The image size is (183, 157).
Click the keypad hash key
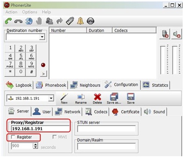[31, 72]
